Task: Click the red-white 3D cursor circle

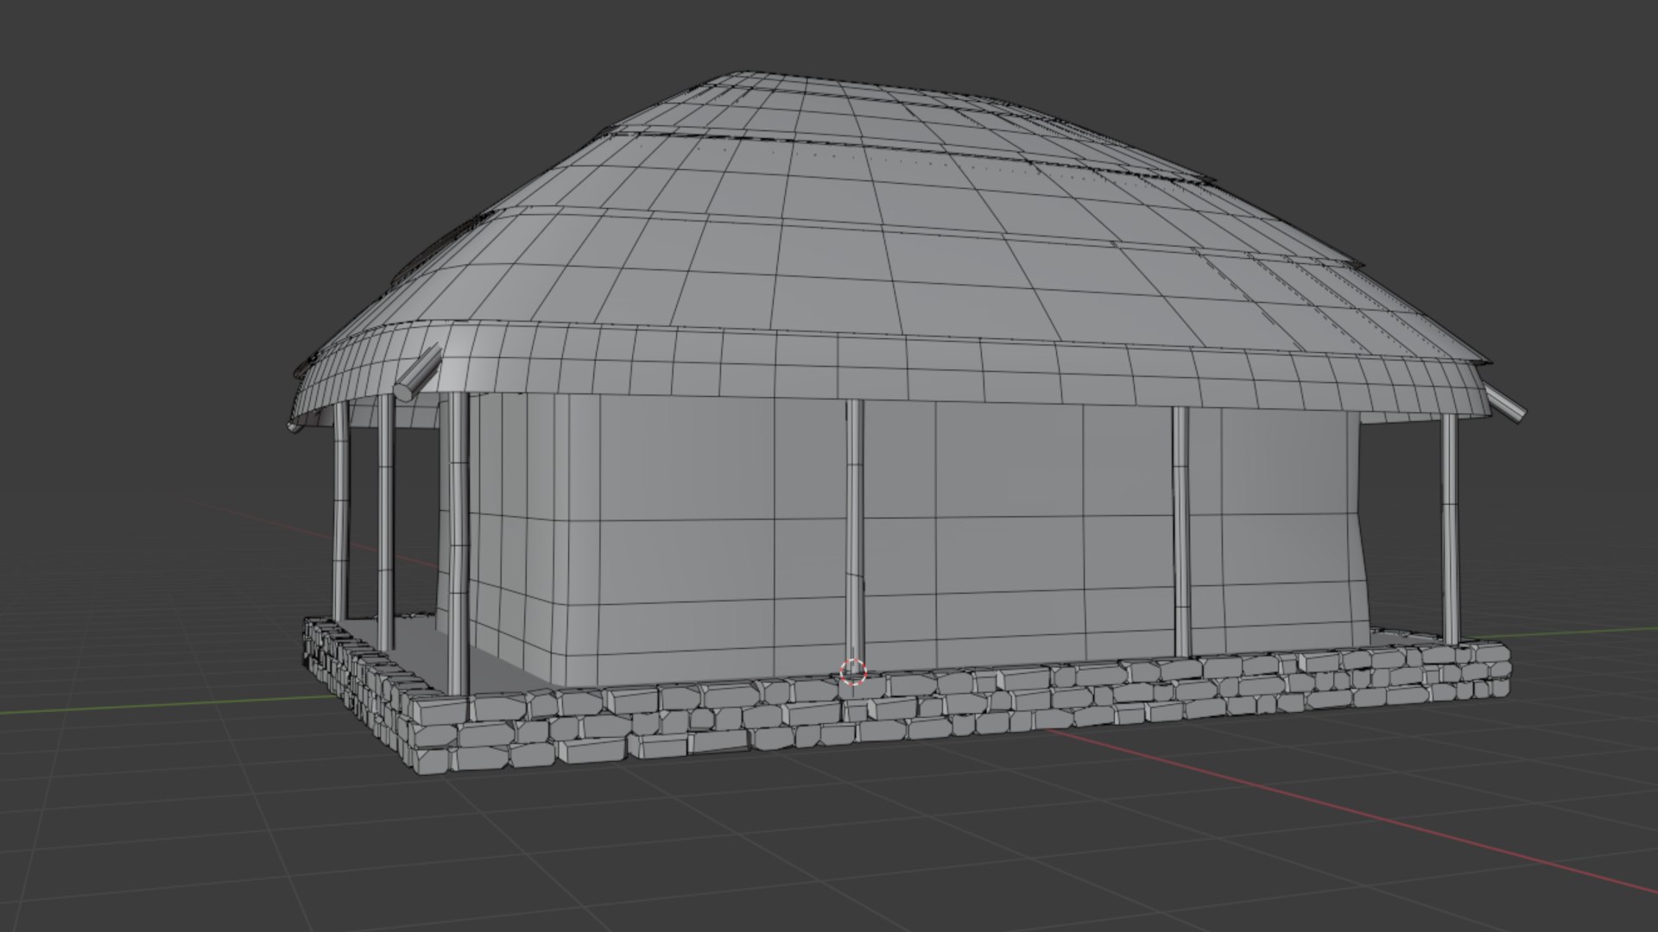Action: [x=852, y=671]
